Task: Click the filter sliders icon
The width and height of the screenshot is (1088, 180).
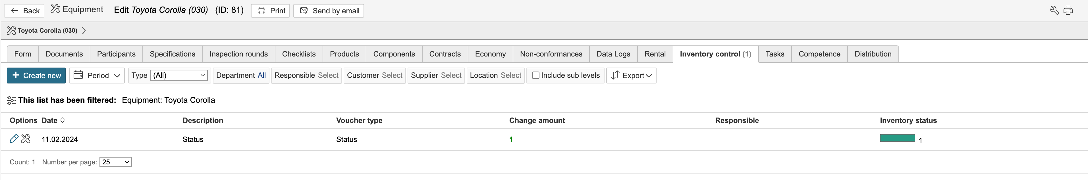Action: tap(11, 100)
